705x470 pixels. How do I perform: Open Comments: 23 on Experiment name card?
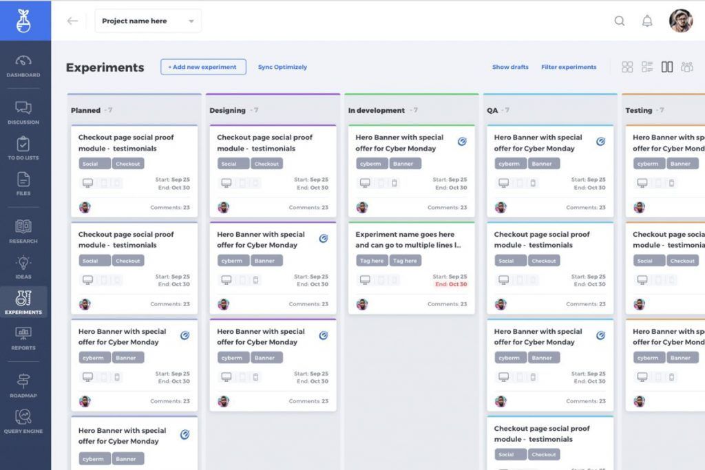click(447, 304)
